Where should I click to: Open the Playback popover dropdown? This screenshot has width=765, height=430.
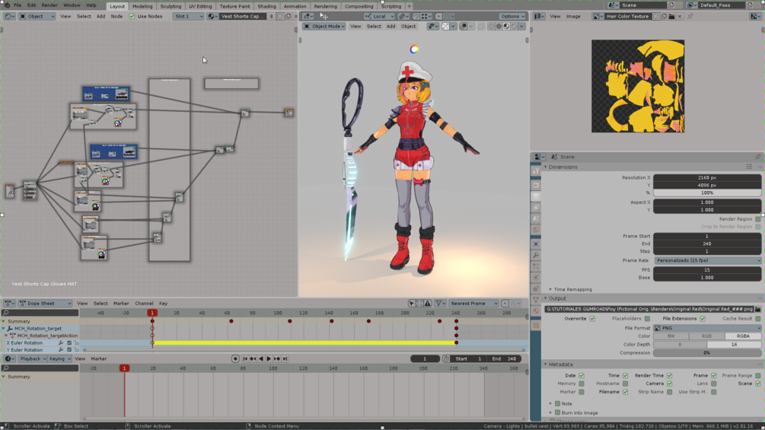(x=32, y=358)
